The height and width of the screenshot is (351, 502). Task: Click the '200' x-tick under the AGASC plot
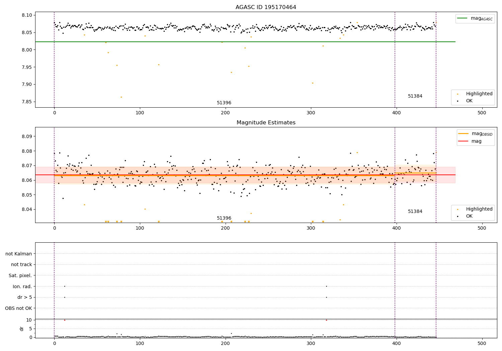pyautogui.click(x=225, y=113)
